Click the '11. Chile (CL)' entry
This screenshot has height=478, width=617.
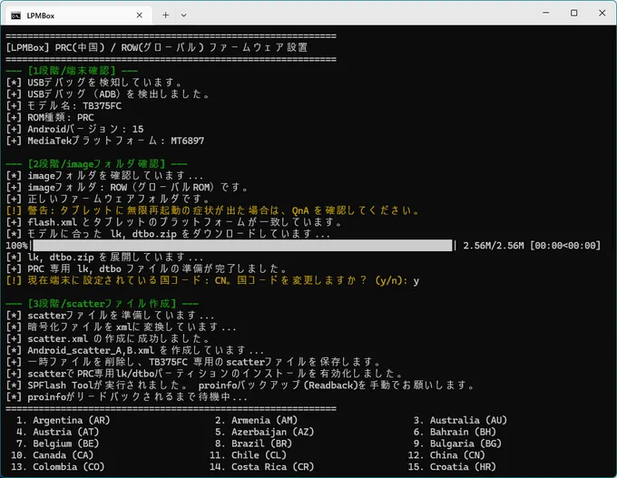248,455
